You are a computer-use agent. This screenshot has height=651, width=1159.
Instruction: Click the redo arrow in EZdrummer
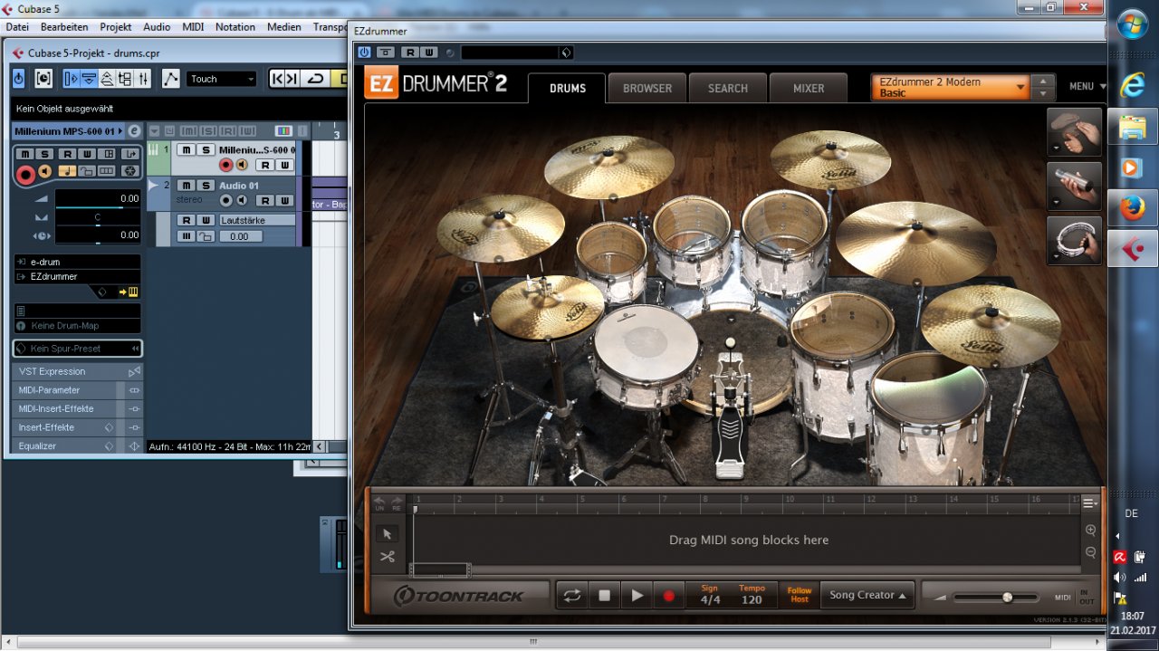(397, 502)
